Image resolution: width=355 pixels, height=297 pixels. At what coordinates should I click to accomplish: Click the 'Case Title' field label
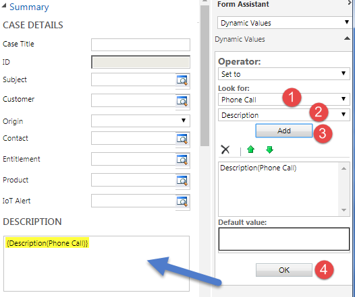coord(18,44)
